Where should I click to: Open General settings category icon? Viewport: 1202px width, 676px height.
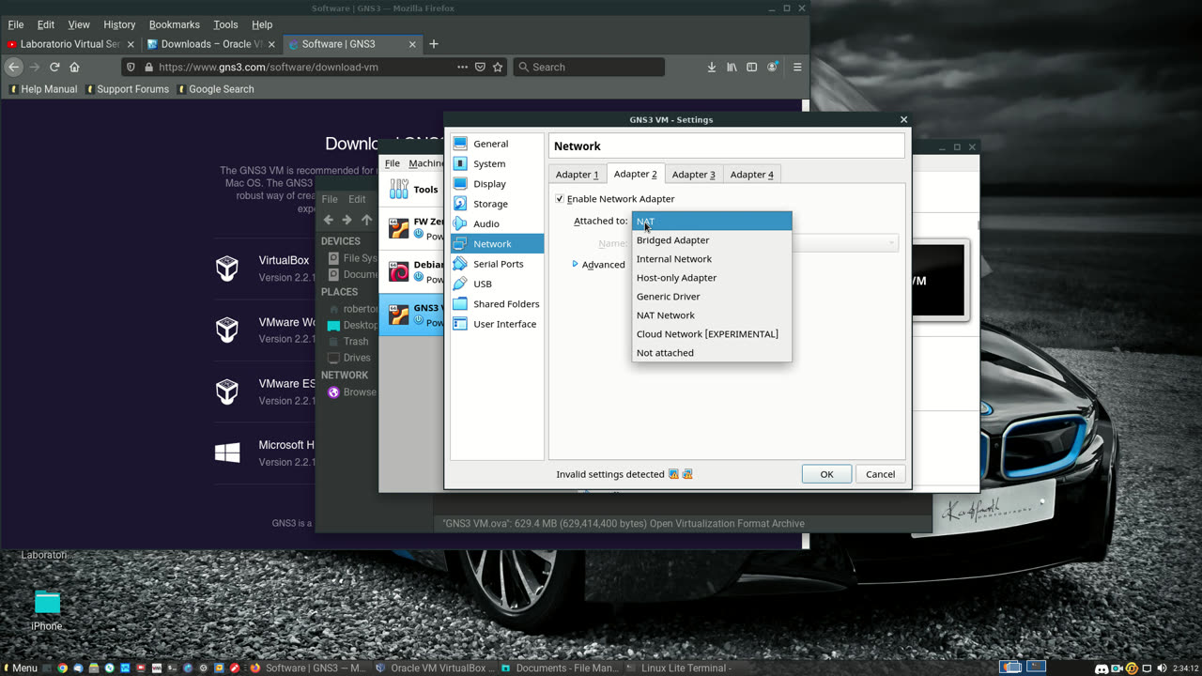(x=460, y=144)
